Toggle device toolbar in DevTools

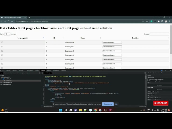pyautogui.click(x=3, y=70)
